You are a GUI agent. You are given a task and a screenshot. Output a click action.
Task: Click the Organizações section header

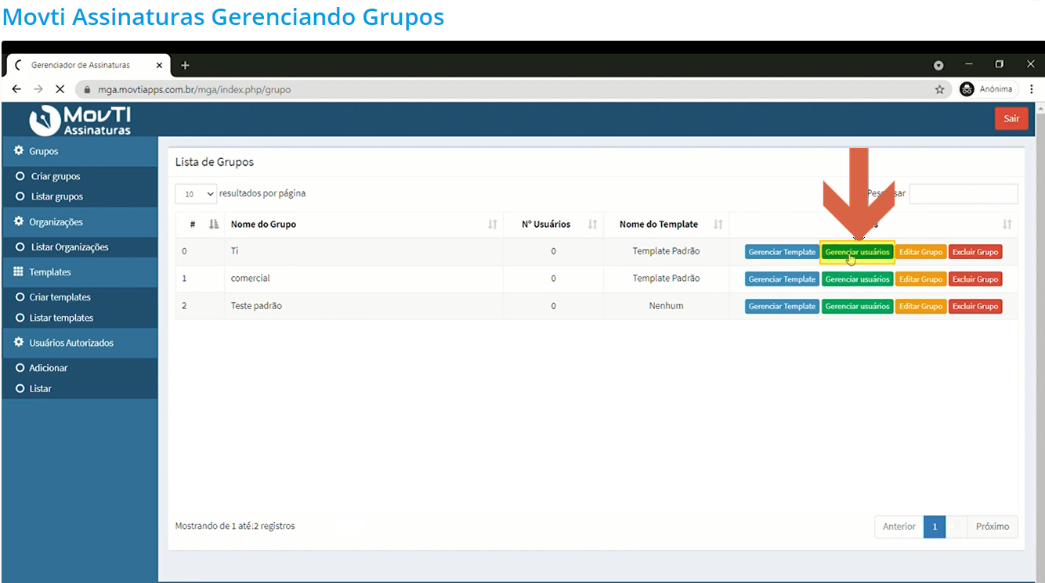pyautogui.click(x=79, y=221)
